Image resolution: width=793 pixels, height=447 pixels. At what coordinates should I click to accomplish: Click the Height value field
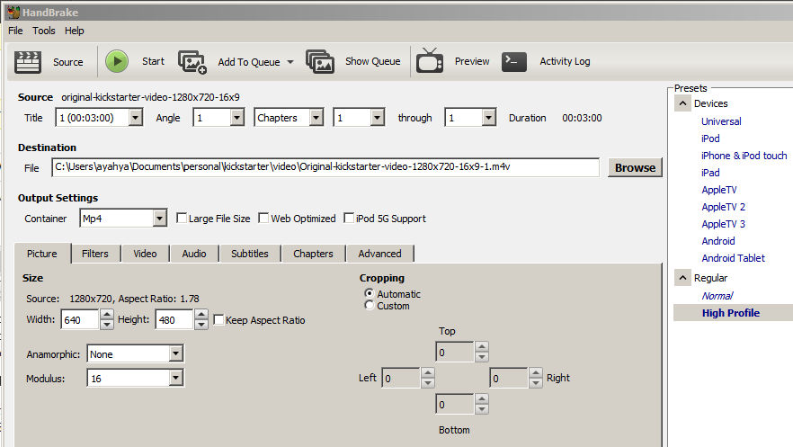click(174, 319)
